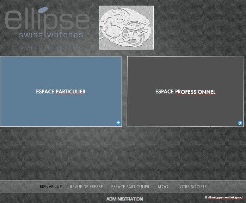Open the Notre Societe page
The height and width of the screenshot is (203, 246).
tap(192, 187)
